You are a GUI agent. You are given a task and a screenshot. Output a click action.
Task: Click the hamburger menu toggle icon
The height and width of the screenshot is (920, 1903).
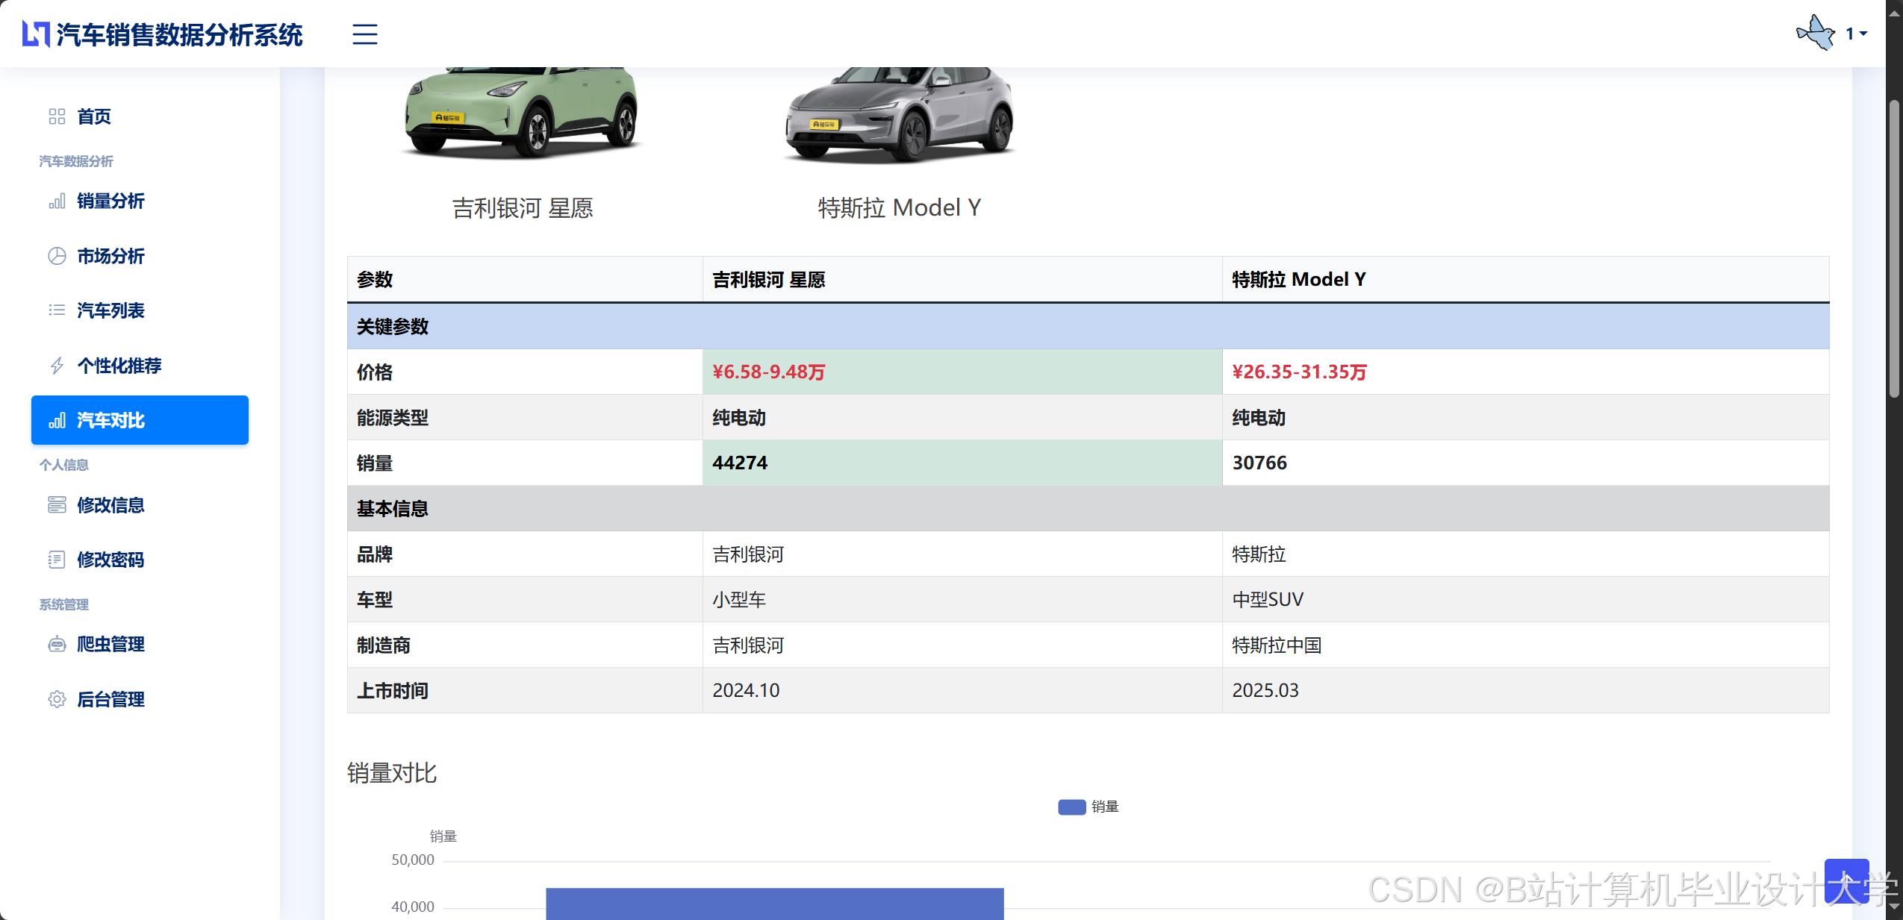tap(364, 34)
